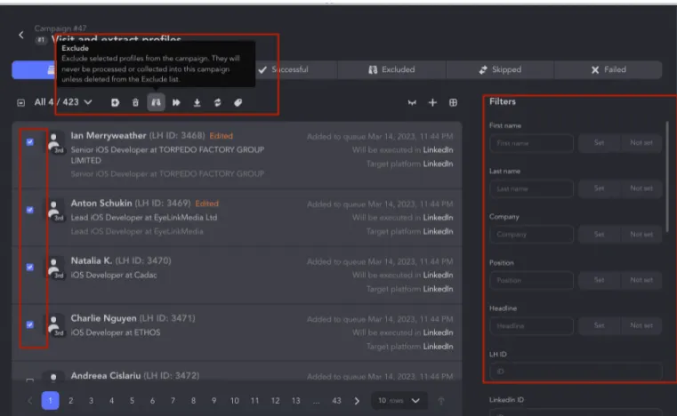Click the Filters panel vertical scrollbar
This screenshot has height=416, width=677.
tap(667, 177)
